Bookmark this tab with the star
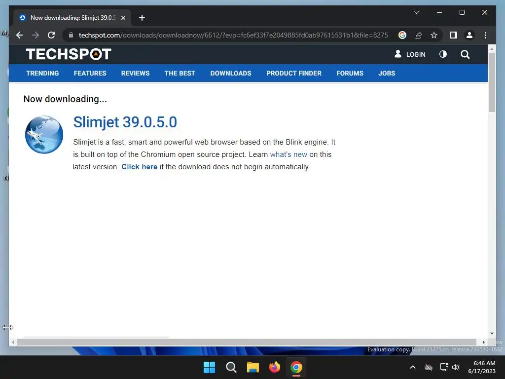The image size is (505, 379). coord(434,35)
